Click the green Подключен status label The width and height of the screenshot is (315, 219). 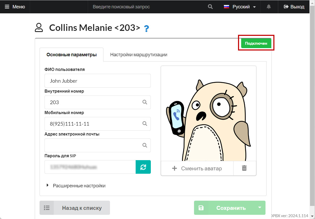(x=256, y=43)
